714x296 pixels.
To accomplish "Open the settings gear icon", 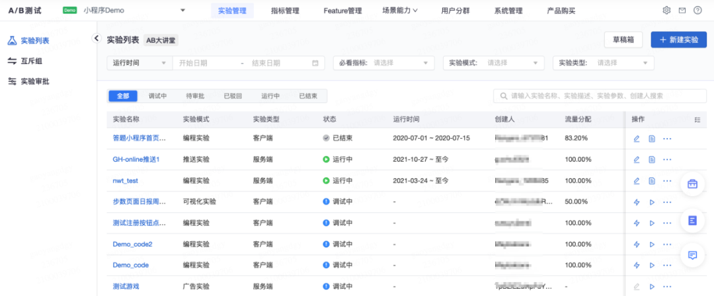I will (x=666, y=11).
